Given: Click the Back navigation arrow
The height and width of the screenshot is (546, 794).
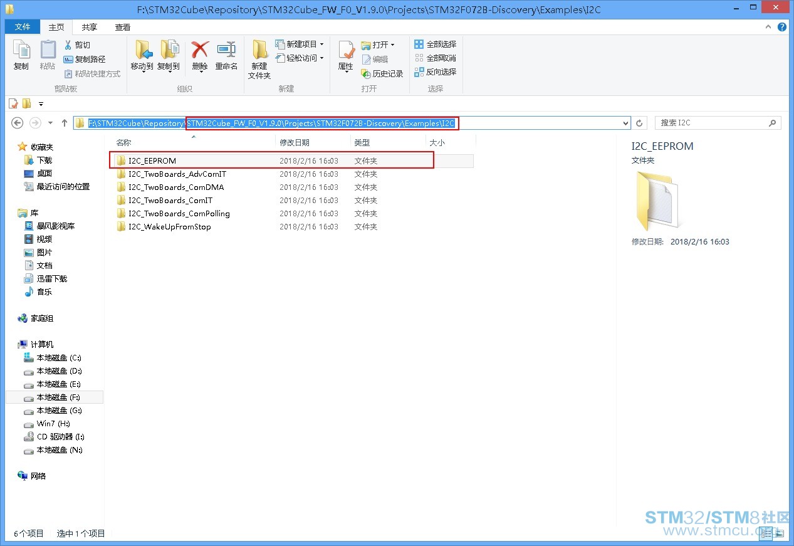Looking at the screenshot, I should [x=18, y=123].
